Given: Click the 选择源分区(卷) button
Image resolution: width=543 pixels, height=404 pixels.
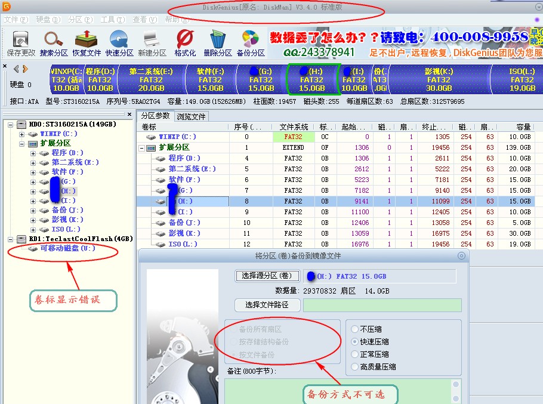Looking at the screenshot, I should [267, 276].
